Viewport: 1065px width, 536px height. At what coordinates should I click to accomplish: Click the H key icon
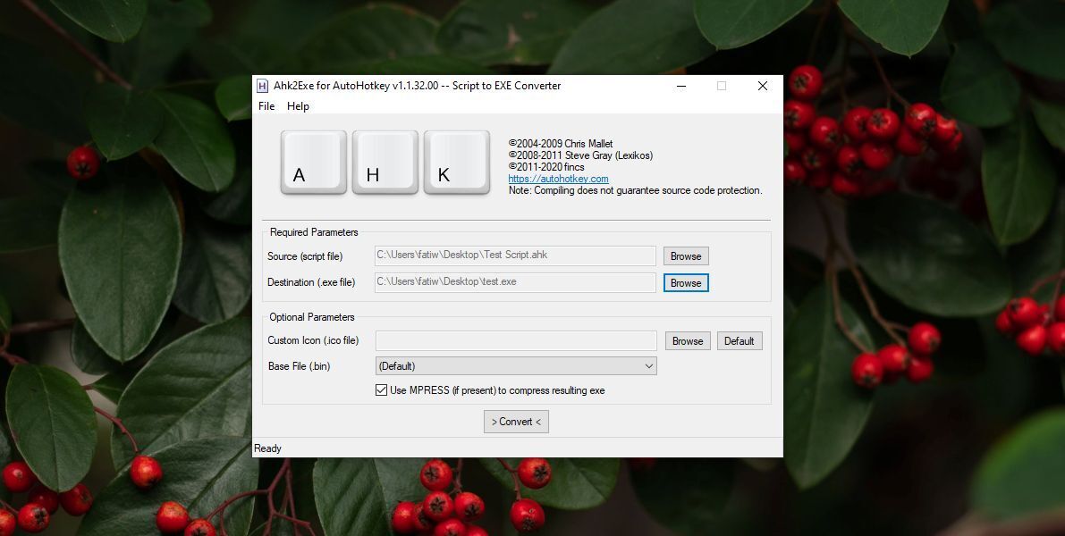[x=385, y=163]
